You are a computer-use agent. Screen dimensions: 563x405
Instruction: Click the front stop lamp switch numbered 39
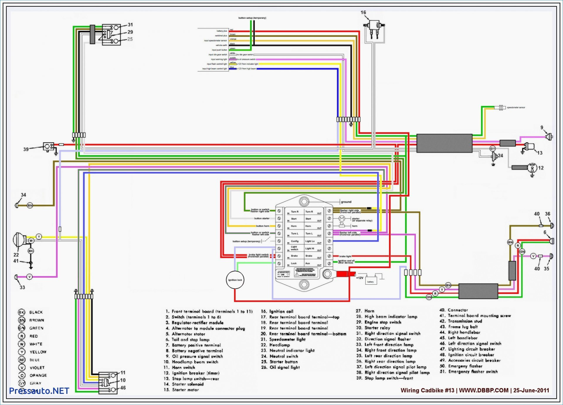[x=48, y=146]
